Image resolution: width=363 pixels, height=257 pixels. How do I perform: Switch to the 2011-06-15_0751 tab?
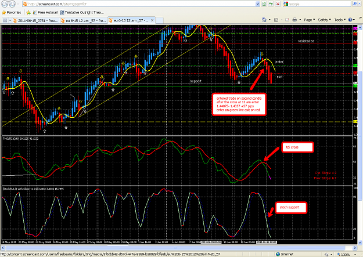point(36,20)
